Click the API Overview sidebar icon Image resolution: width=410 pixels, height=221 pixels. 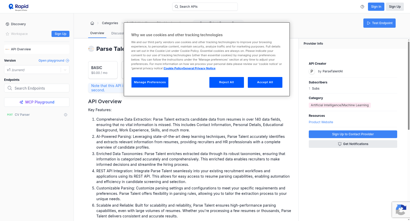(7, 49)
